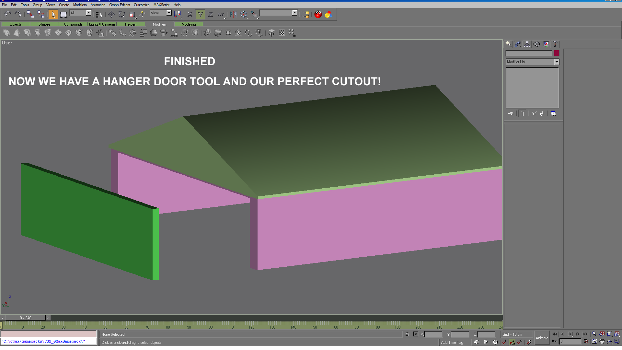Open the Mirror Selected Objects tool
The width and height of the screenshot is (622, 350).
point(233,14)
